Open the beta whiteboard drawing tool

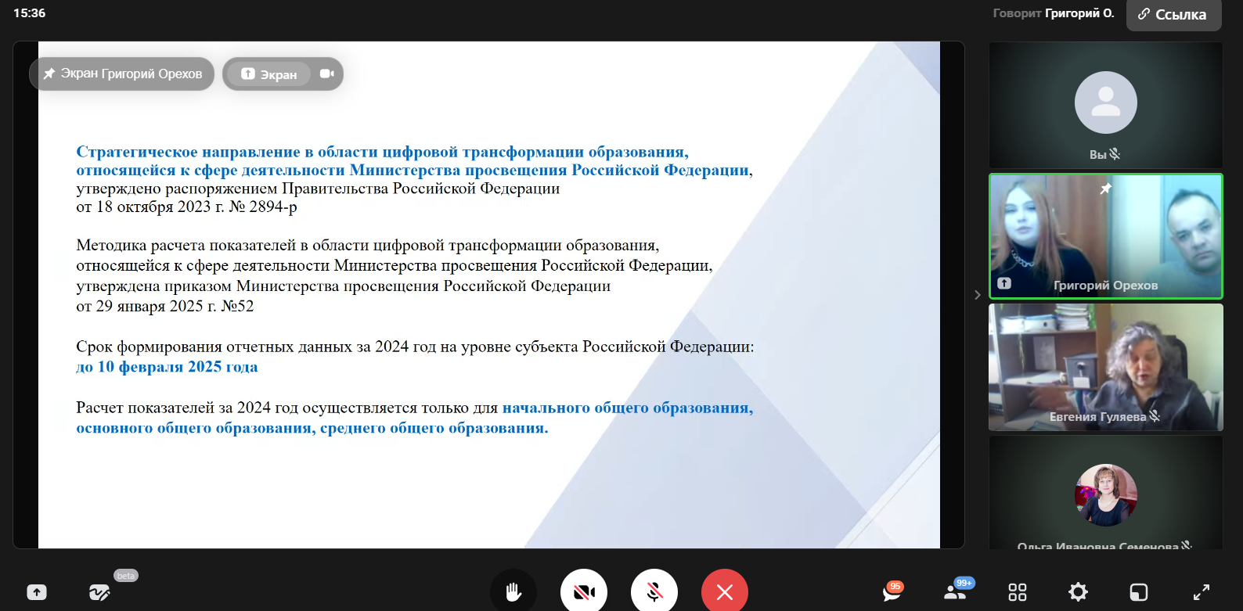[x=99, y=592]
